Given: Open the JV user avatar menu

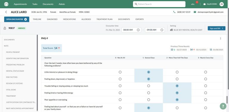Looking at the screenshot, I should coord(222,4).
